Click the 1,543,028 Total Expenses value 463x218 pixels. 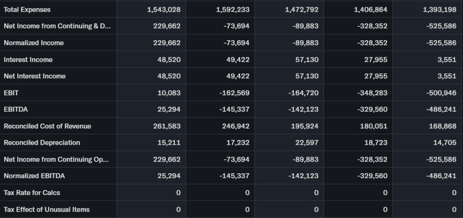(164, 9)
